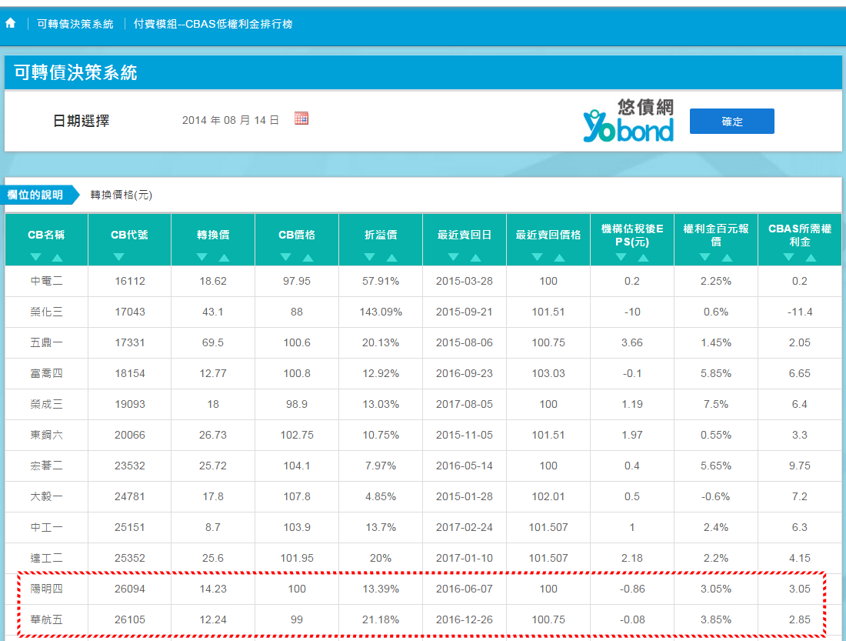Image resolution: width=846 pixels, height=641 pixels.
Task: Select the 東鋼六 row name
Action: click(x=46, y=435)
